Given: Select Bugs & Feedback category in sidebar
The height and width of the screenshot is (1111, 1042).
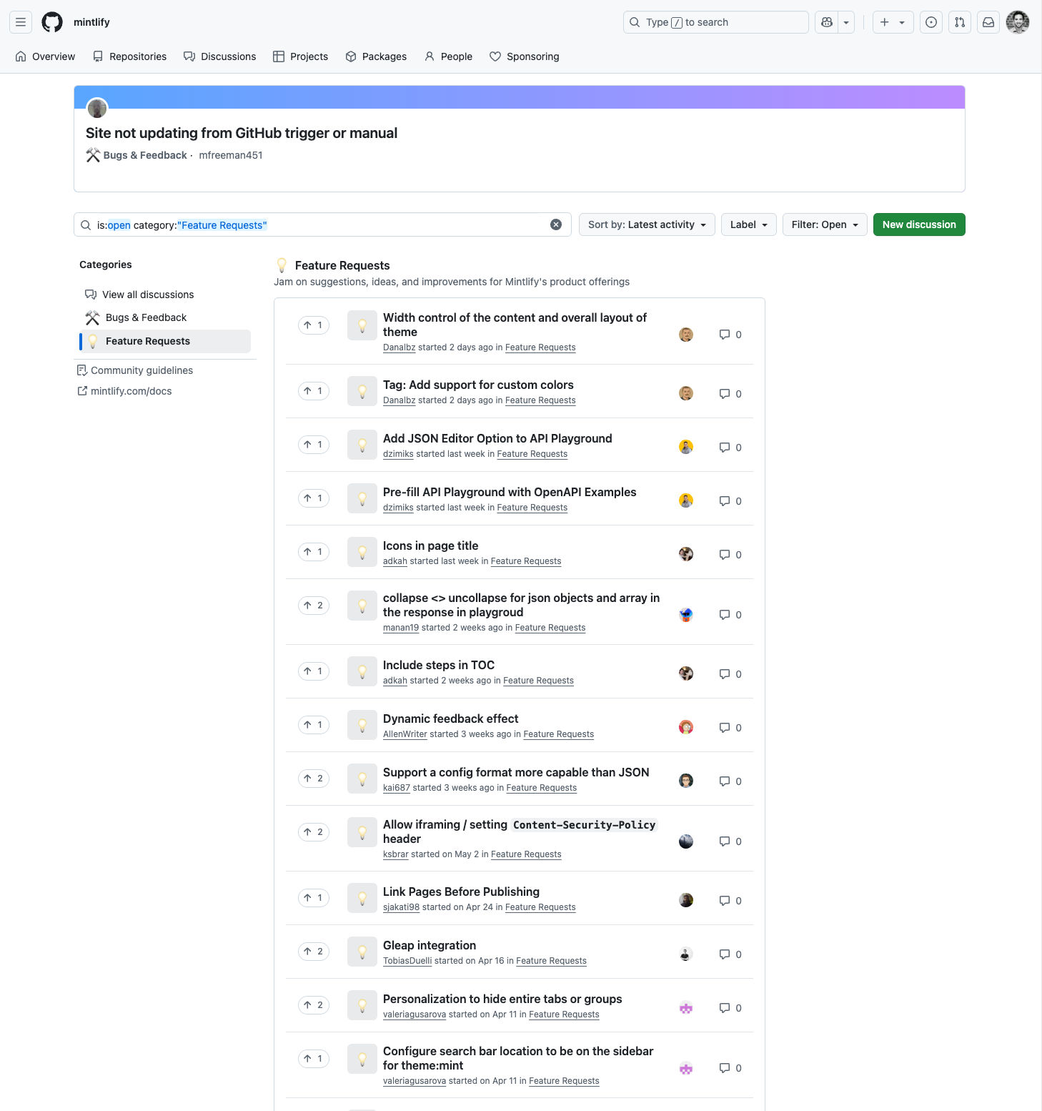Looking at the screenshot, I should [x=165, y=317].
